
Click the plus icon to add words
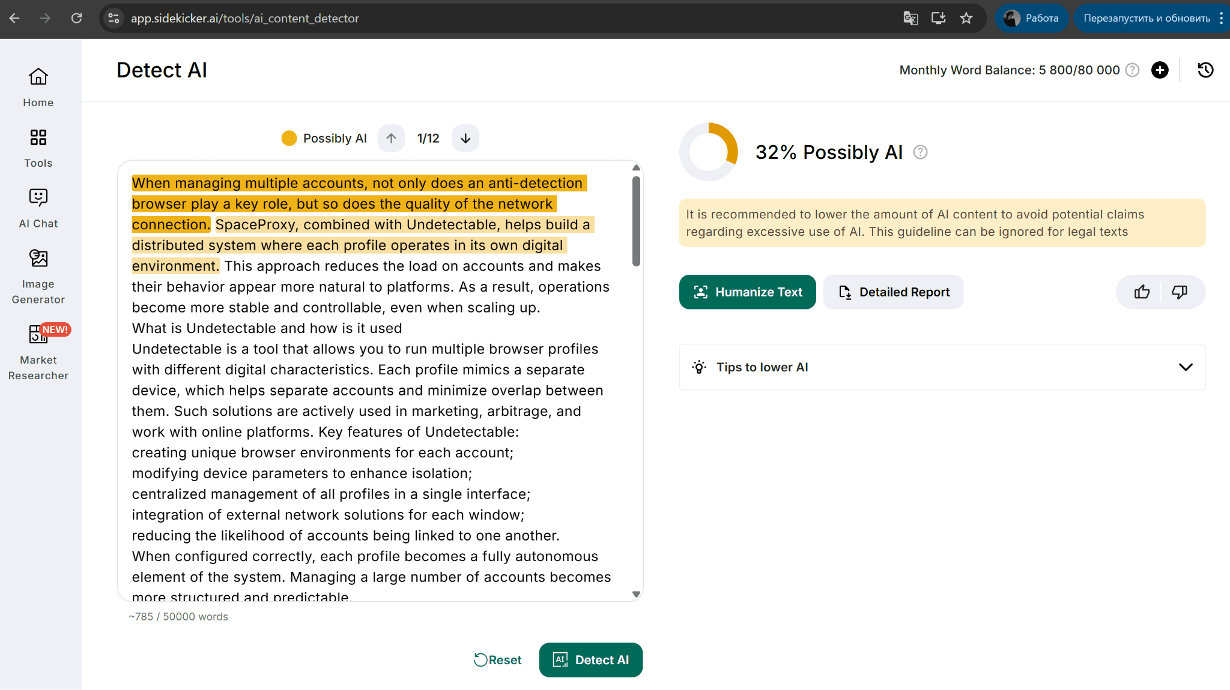pyautogui.click(x=1160, y=70)
